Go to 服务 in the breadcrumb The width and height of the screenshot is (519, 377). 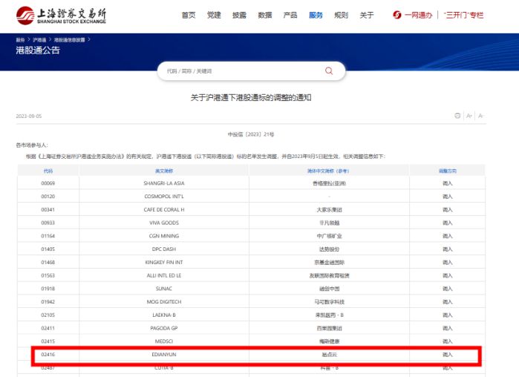(21, 39)
